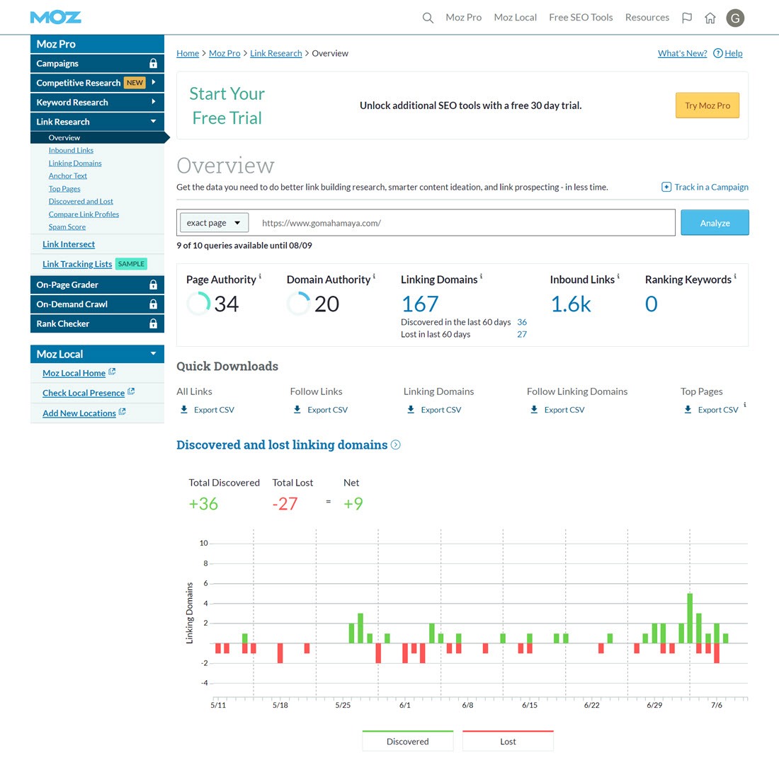Screen dimensions: 779x758
Task: Click the Follow Links download icon
Action: tap(297, 410)
